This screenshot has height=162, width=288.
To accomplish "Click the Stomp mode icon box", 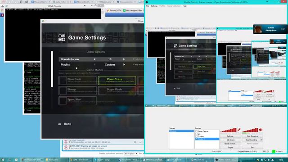I will pyautogui.click(x=63, y=90).
